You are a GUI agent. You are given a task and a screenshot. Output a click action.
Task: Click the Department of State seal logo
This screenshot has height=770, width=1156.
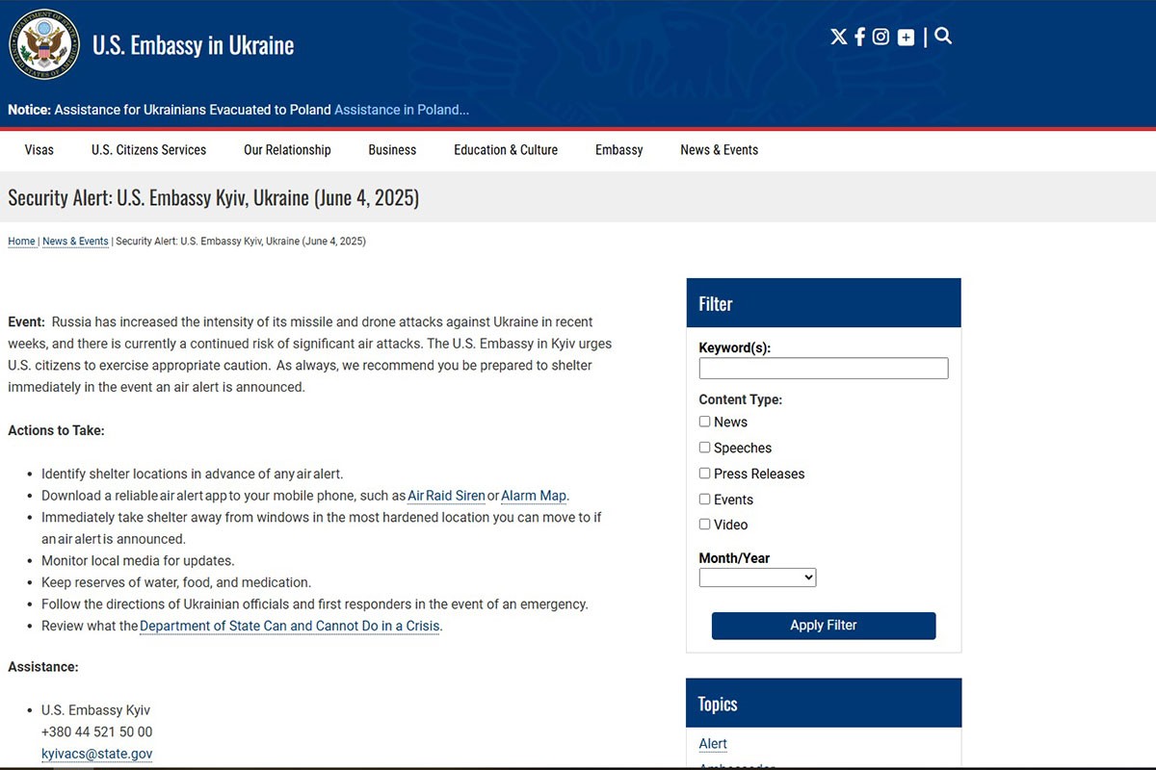click(x=43, y=44)
